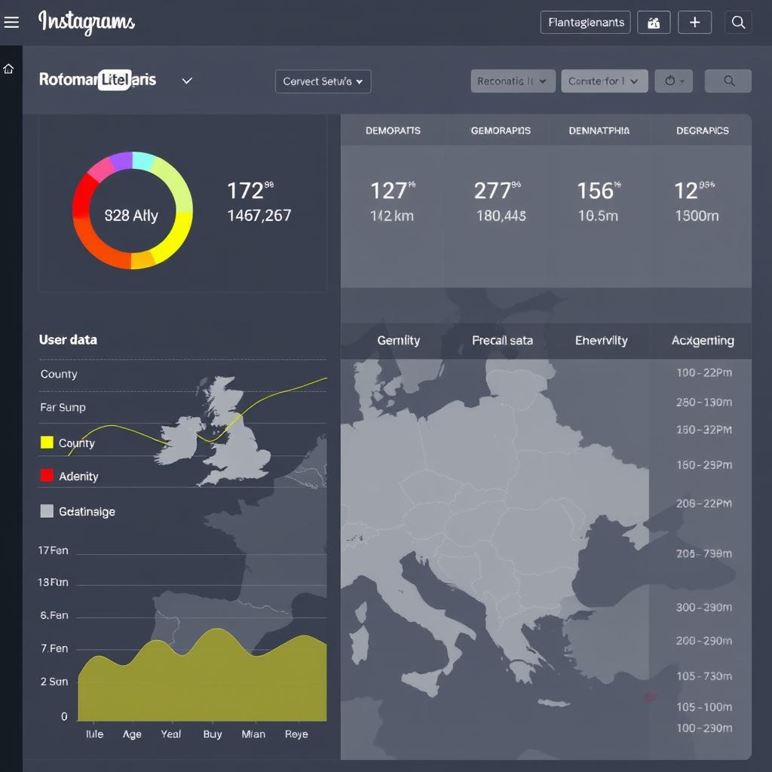The height and width of the screenshot is (772, 772).
Task: Click the clock icon in the filter bar
Action: [673, 81]
